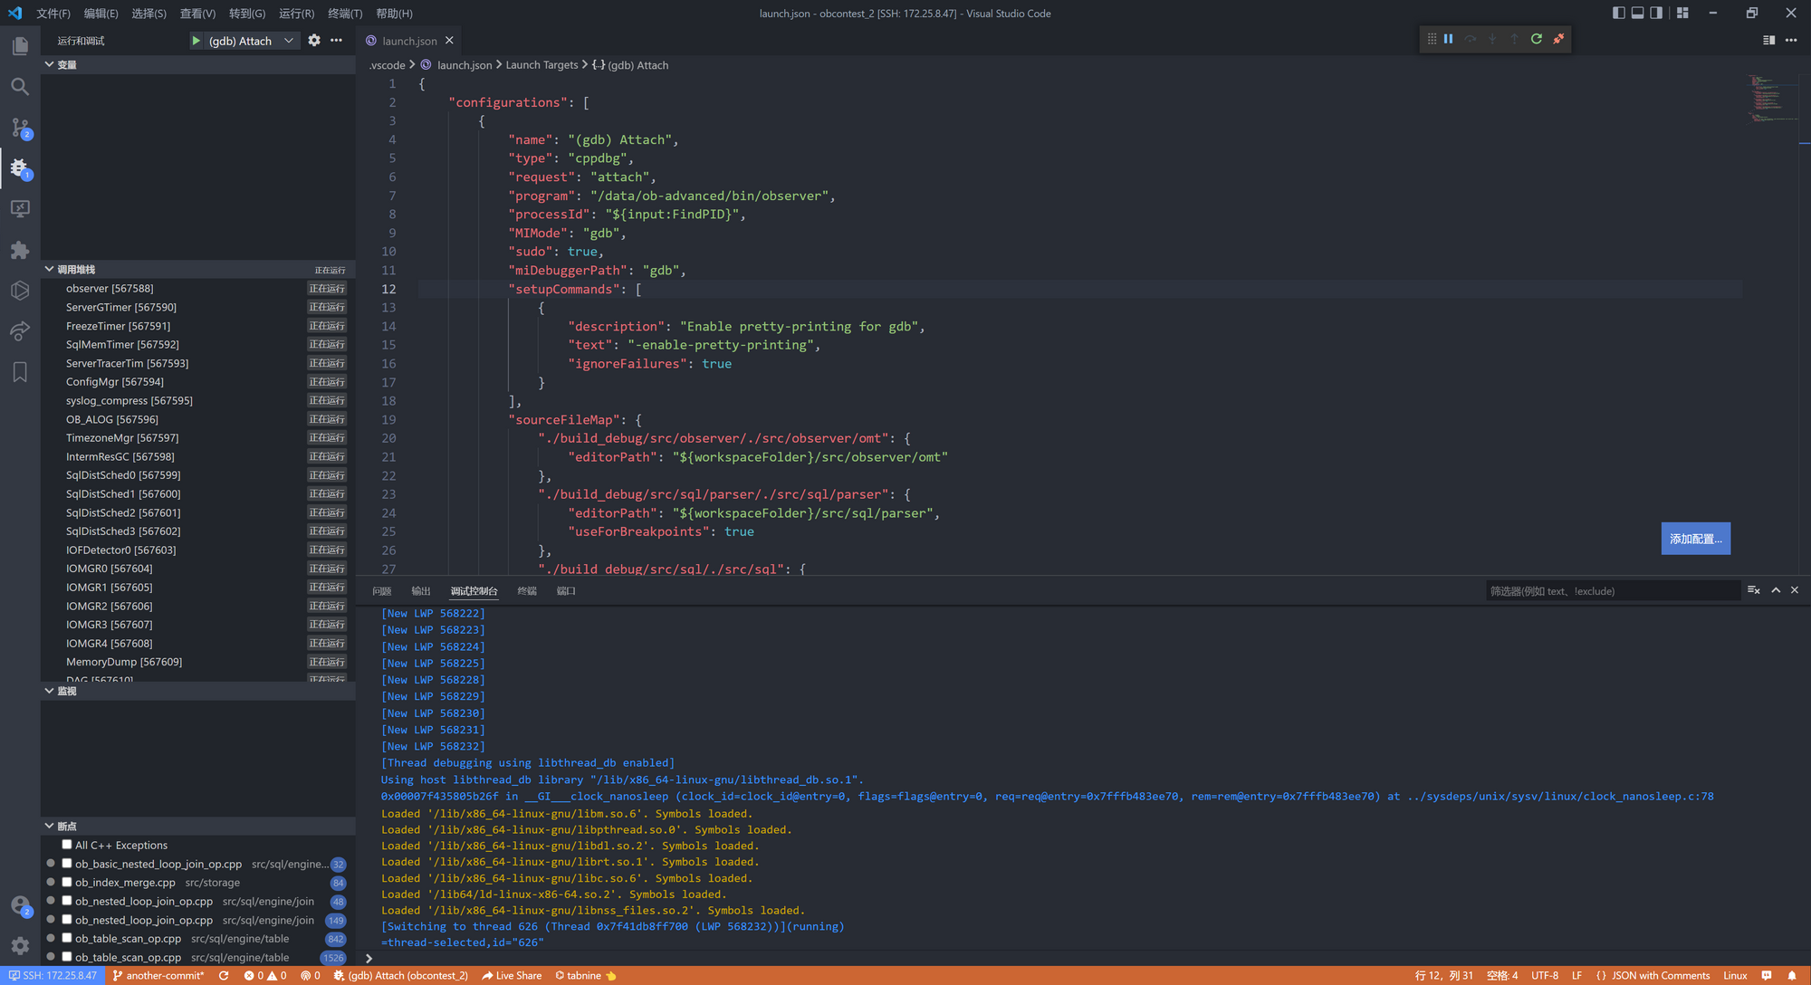Toggle ob_basic_nested_loop_join_op.cpp breakpoint checkbox
The height and width of the screenshot is (985, 1811).
tap(66, 864)
